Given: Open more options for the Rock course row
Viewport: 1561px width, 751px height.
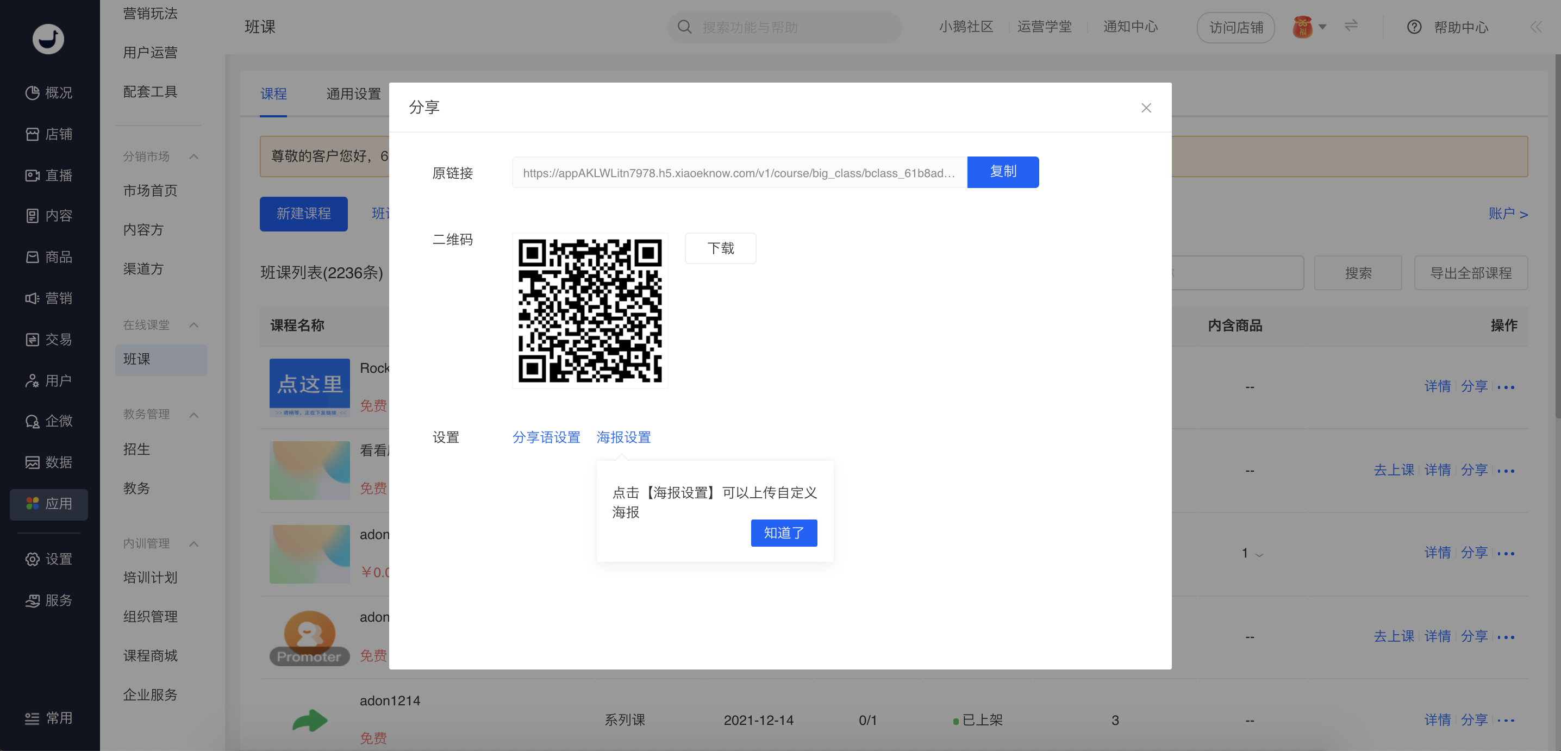Looking at the screenshot, I should point(1506,387).
